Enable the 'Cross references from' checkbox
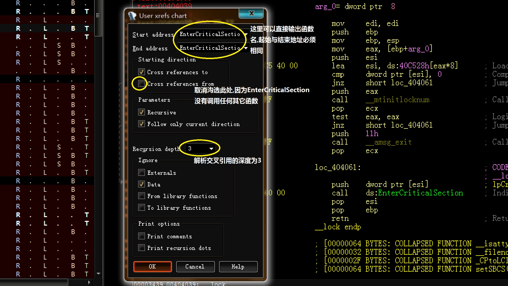This screenshot has width=508, height=286. (x=142, y=84)
